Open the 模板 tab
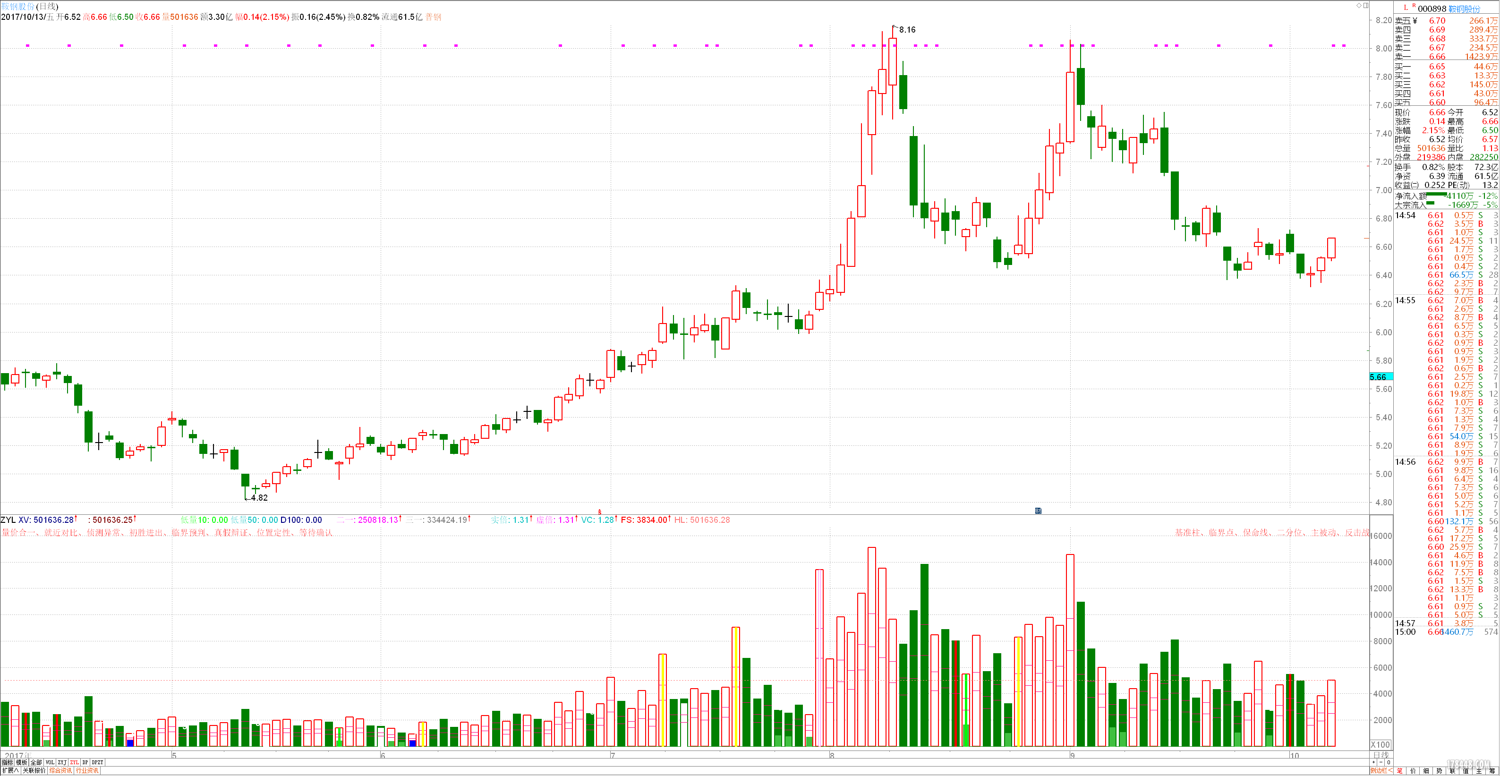Viewport: 1500px width, 776px height. click(x=22, y=762)
